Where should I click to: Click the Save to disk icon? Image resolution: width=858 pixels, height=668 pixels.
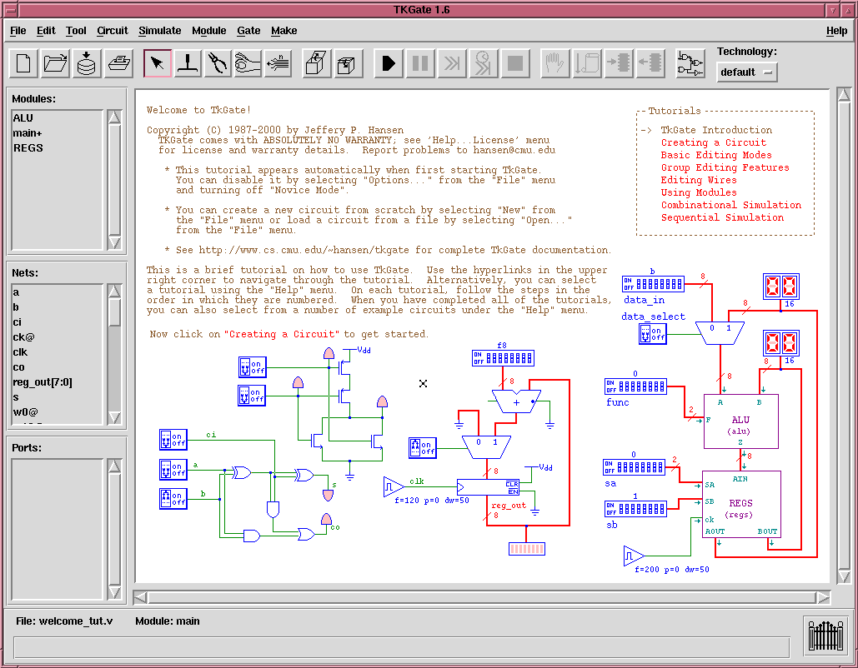point(86,63)
